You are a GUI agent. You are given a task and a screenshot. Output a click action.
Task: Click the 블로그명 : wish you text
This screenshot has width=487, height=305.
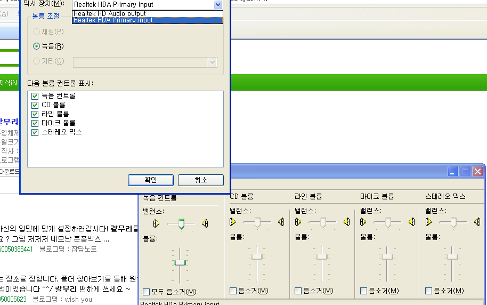pyautogui.click(x=62, y=300)
